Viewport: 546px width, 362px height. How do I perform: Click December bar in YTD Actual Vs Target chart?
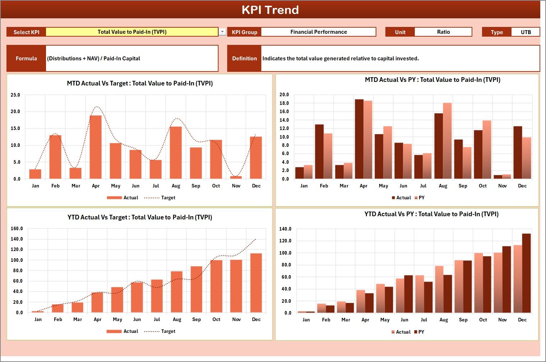[x=256, y=283]
